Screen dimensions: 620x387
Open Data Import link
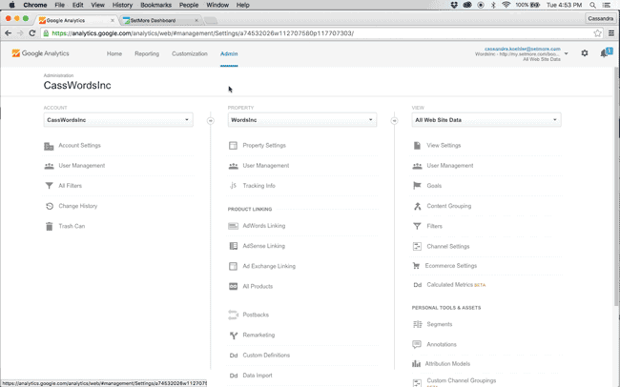click(258, 376)
